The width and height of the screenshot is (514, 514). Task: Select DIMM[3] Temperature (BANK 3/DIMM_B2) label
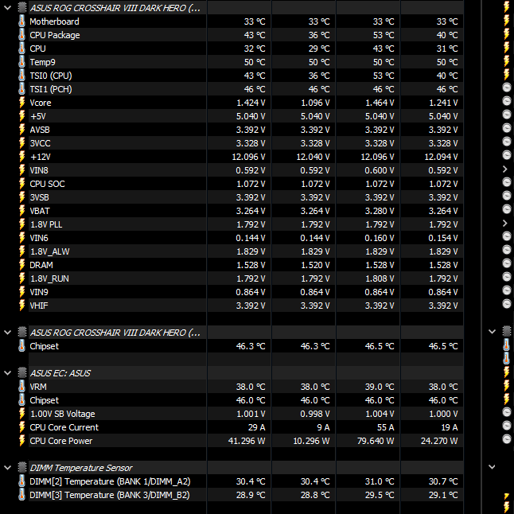tap(110, 495)
